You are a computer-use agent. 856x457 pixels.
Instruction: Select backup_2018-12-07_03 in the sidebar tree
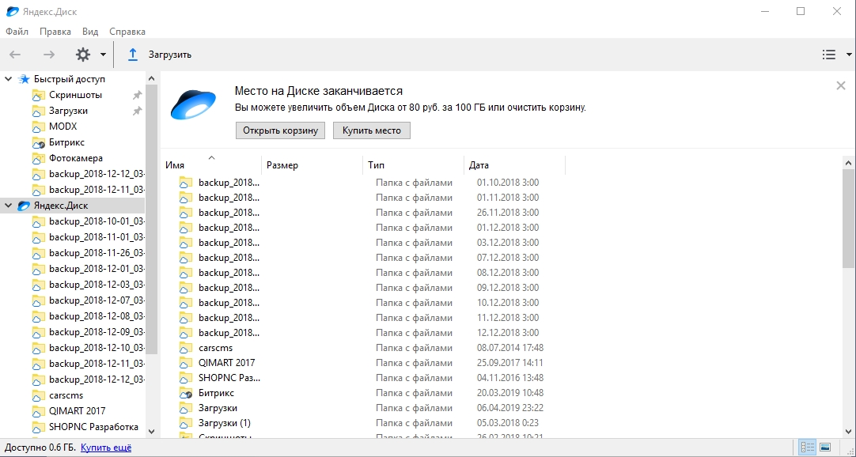click(x=97, y=301)
